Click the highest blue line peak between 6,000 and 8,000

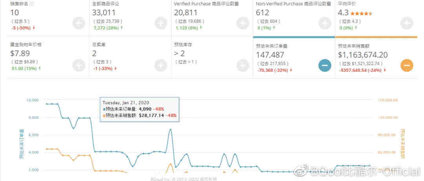point(170,130)
